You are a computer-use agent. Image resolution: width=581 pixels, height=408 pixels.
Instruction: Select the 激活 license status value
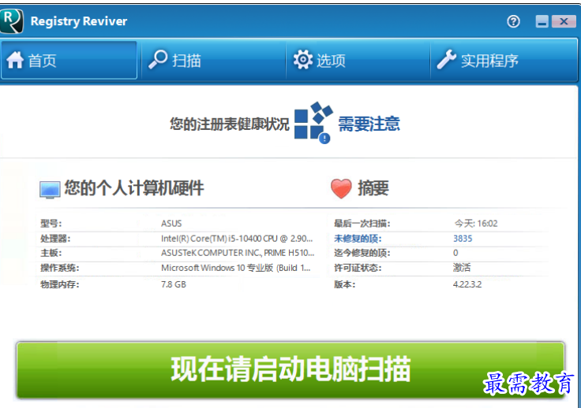click(x=462, y=268)
